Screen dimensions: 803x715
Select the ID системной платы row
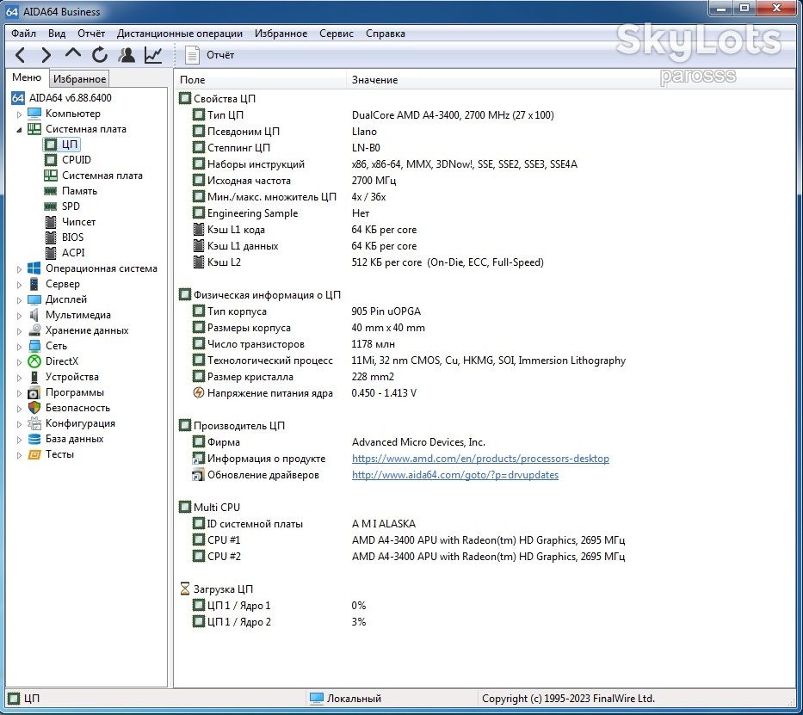pyautogui.click(x=484, y=524)
